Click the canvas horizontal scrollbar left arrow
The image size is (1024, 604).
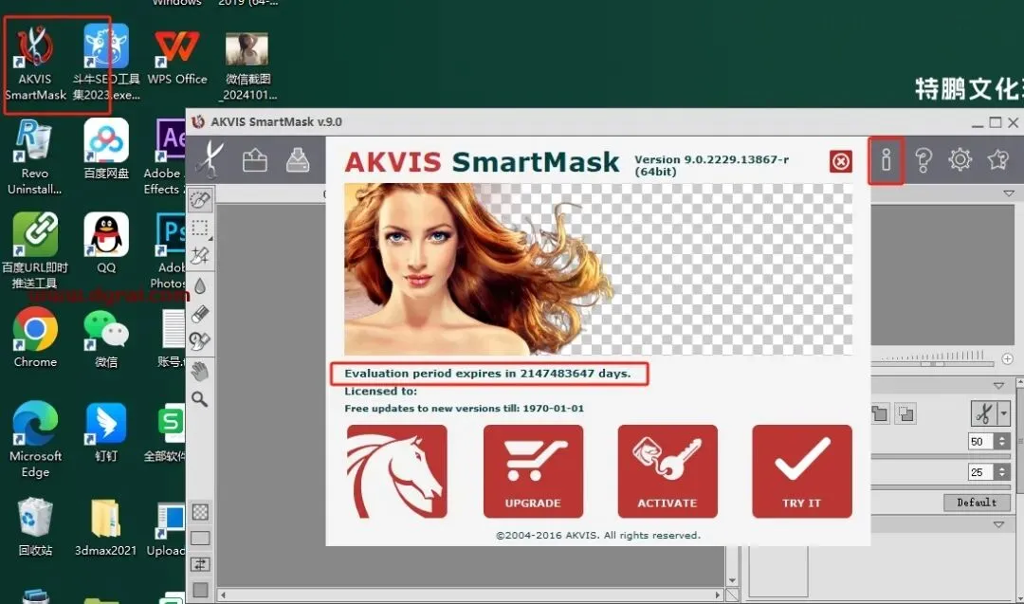point(224,595)
